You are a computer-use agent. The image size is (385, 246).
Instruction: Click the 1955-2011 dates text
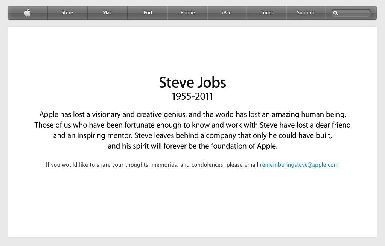point(192,97)
